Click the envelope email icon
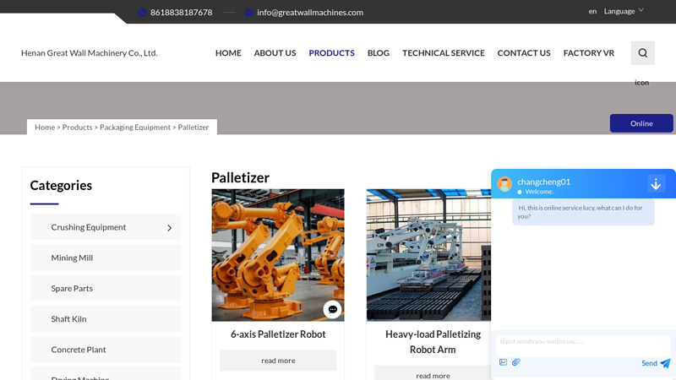 point(248,13)
